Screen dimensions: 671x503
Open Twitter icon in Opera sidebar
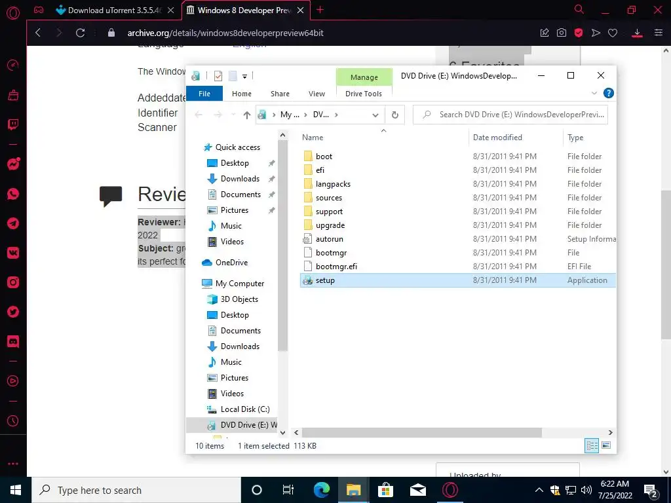(x=13, y=312)
